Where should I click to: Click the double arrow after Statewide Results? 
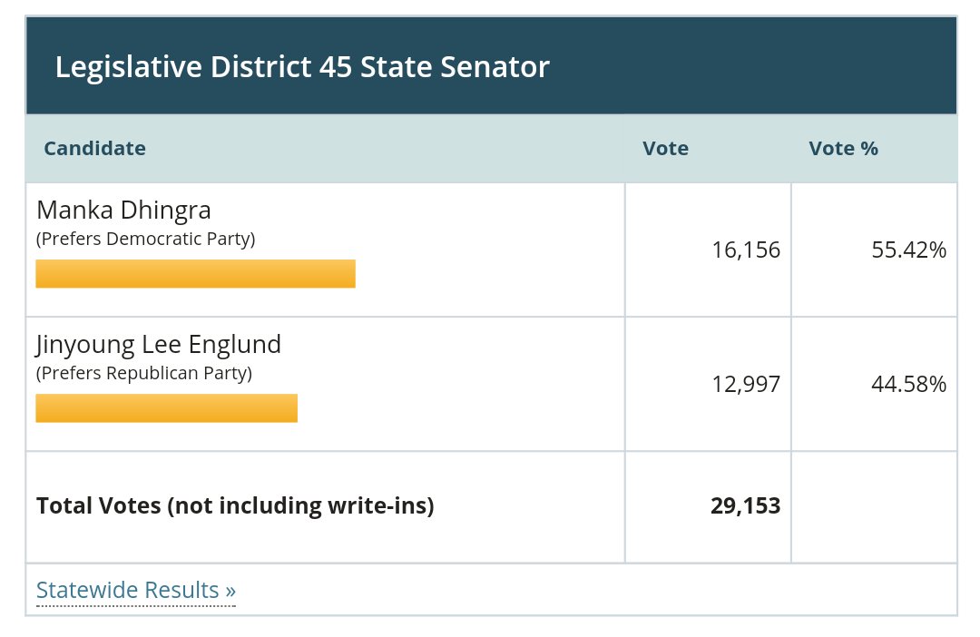[230, 591]
